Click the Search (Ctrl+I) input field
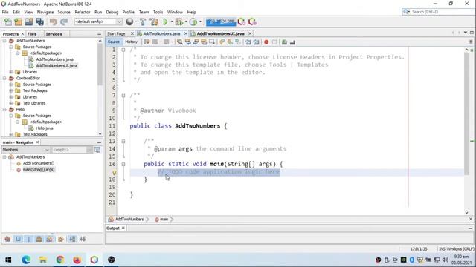This screenshot has width=476, height=267. point(442,12)
